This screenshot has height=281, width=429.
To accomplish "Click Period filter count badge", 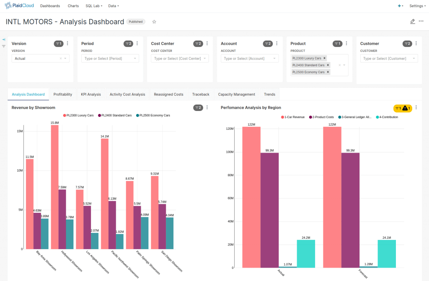I will point(128,44).
